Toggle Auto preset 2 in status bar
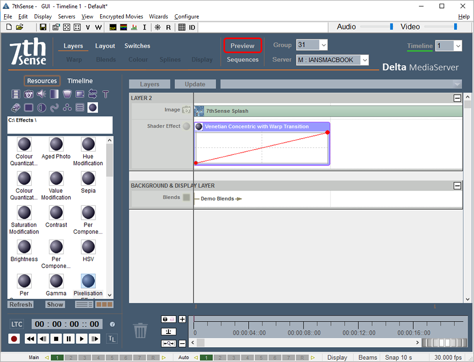This screenshot has width=474, height=362. pyautogui.click(x=220, y=357)
